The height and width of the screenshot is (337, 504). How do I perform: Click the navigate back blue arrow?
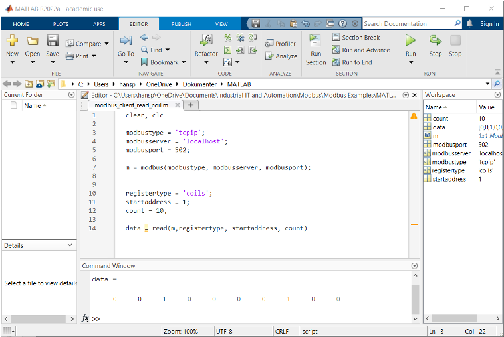pyautogui.click(x=144, y=38)
